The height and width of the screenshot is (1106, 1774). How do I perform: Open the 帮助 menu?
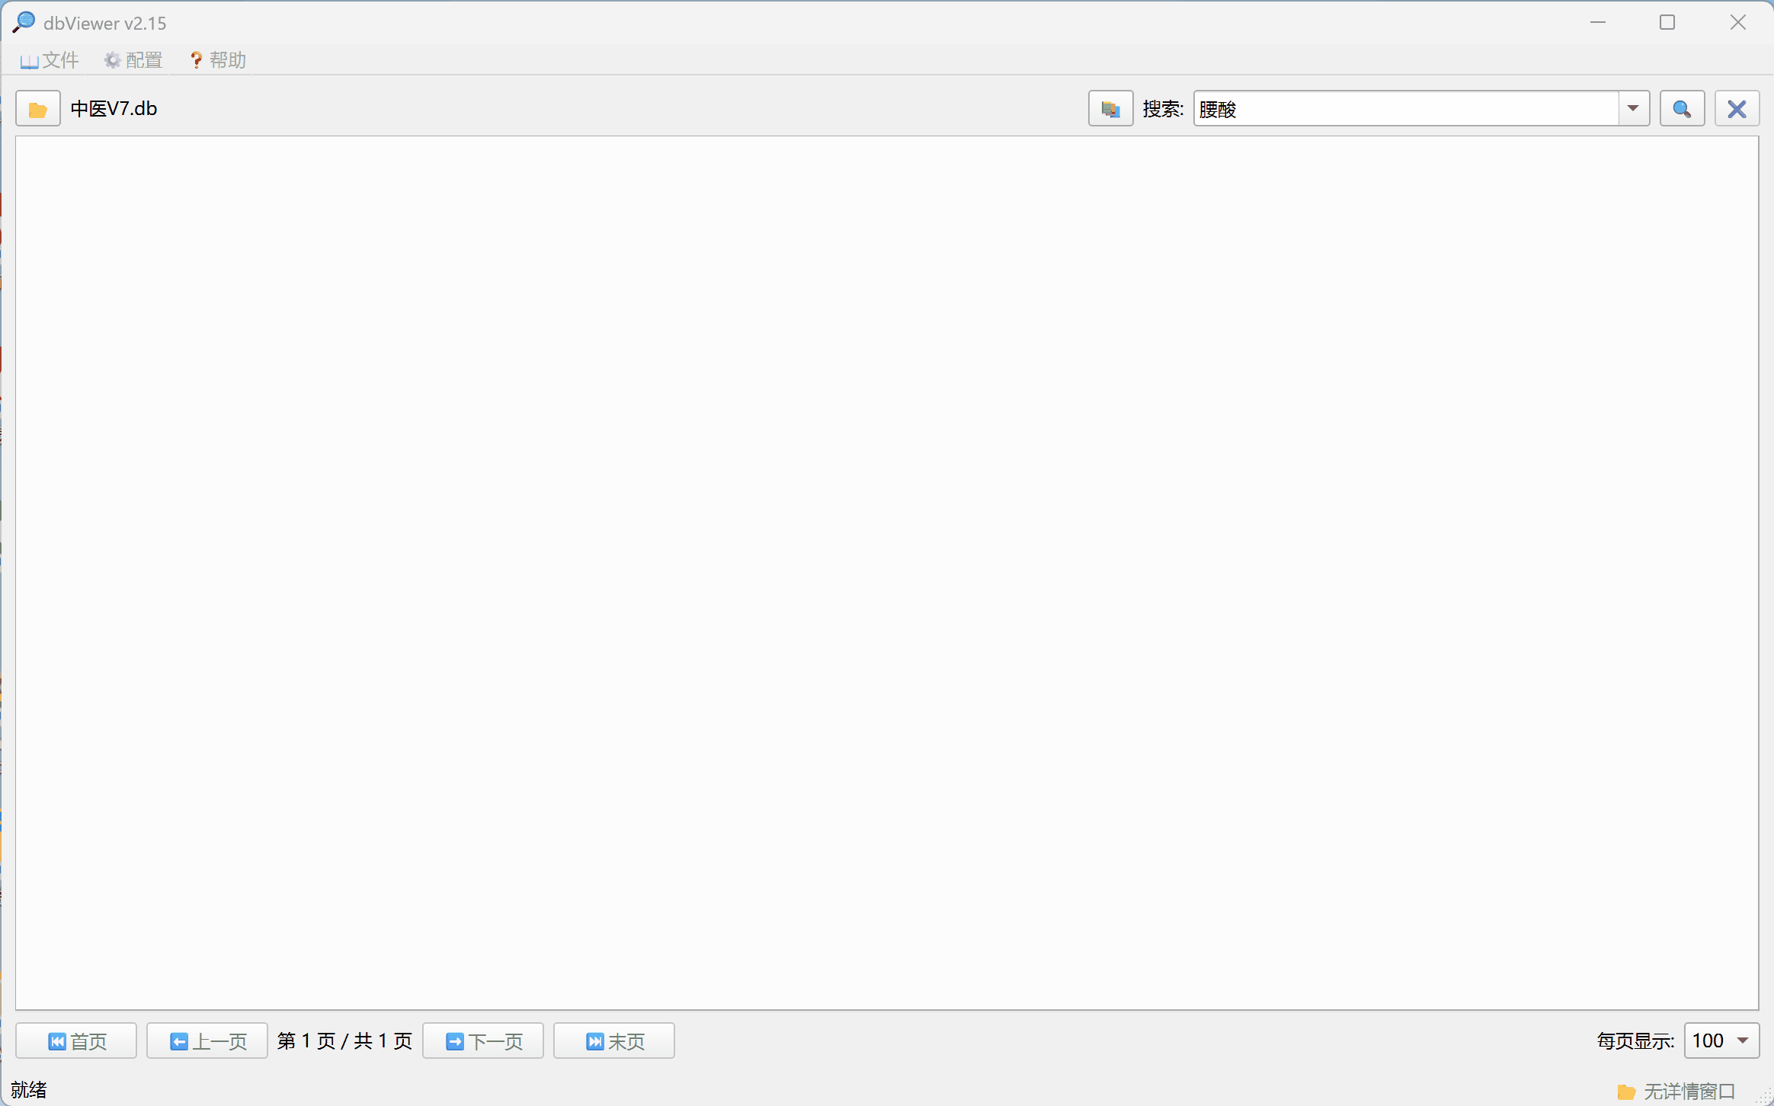click(x=218, y=60)
